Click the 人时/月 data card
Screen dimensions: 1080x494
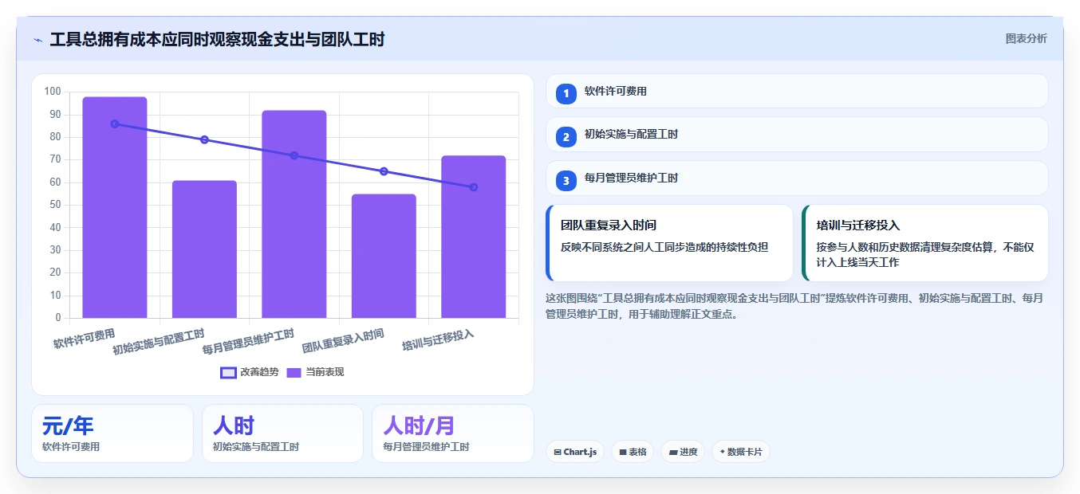pyautogui.click(x=453, y=433)
